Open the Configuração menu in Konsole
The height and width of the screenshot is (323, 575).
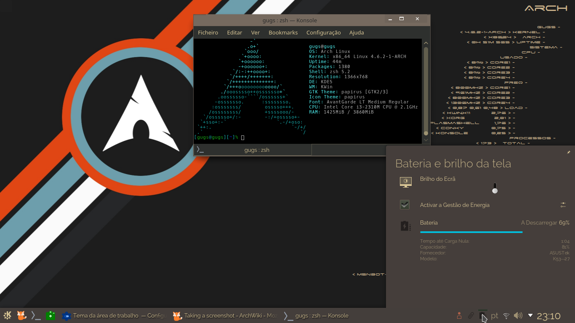click(323, 32)
